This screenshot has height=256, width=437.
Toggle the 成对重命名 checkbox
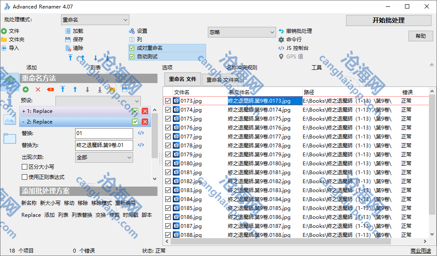tap(132, 48)
